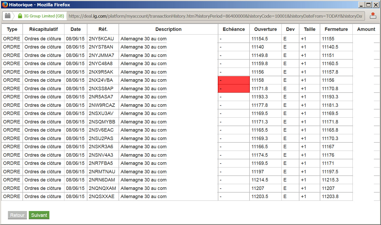
Task: Select reference 2NSXU3AV
Action: [x=101, y=113]
